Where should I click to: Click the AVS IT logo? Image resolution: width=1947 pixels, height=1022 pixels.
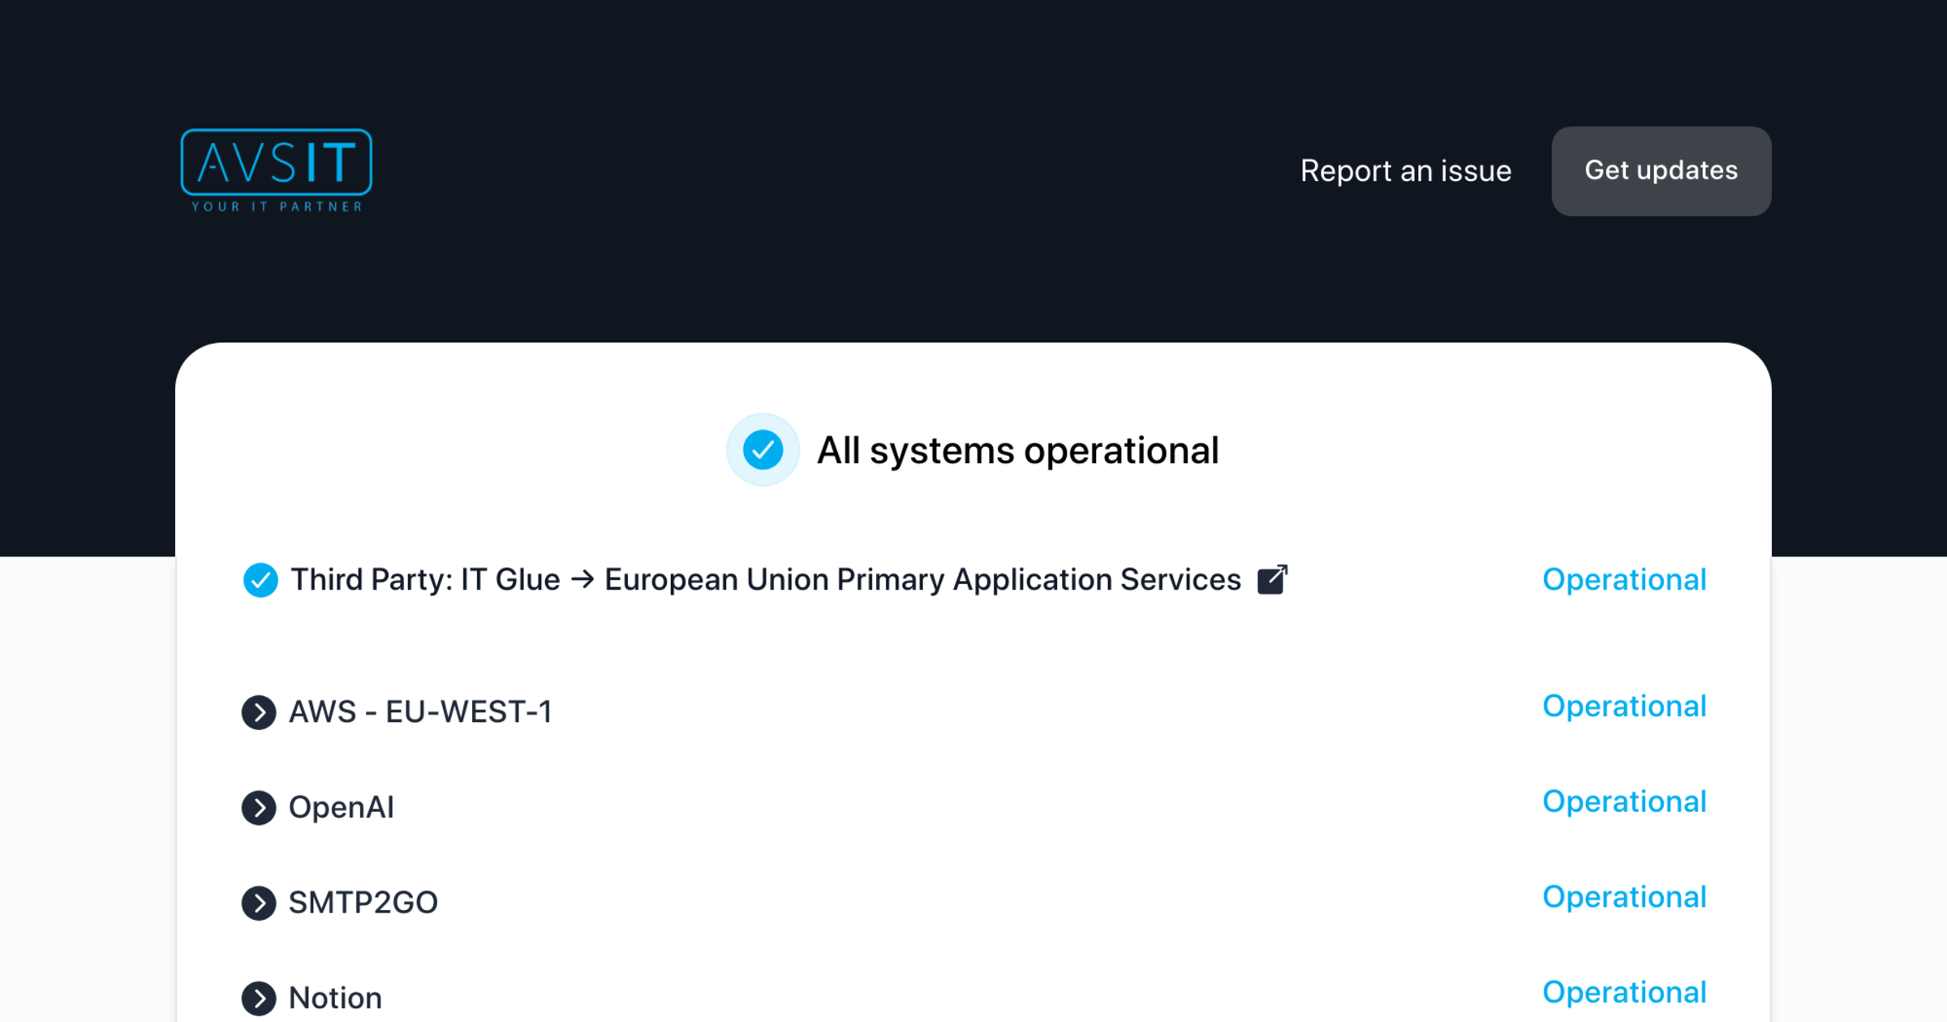[275, 170]
